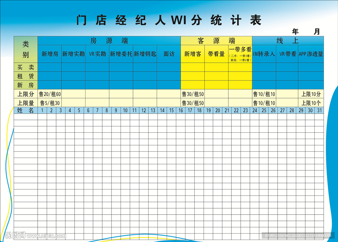This screenshot has height=242, width=338.
Task: Click day 20 in the 姓名 row
Action: [x=218, y=110]
